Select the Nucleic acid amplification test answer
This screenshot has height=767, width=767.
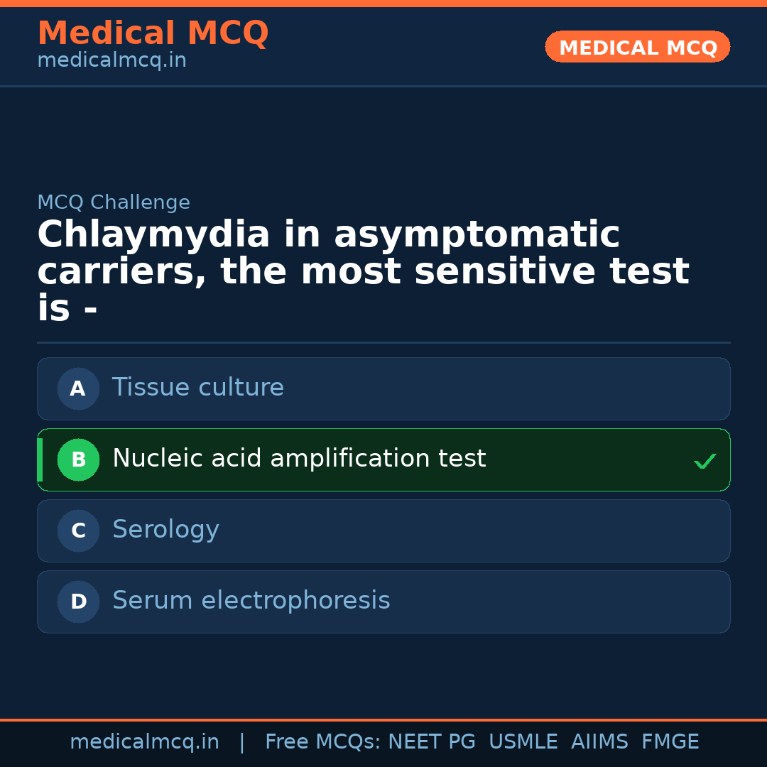click(x=299, y=459)
